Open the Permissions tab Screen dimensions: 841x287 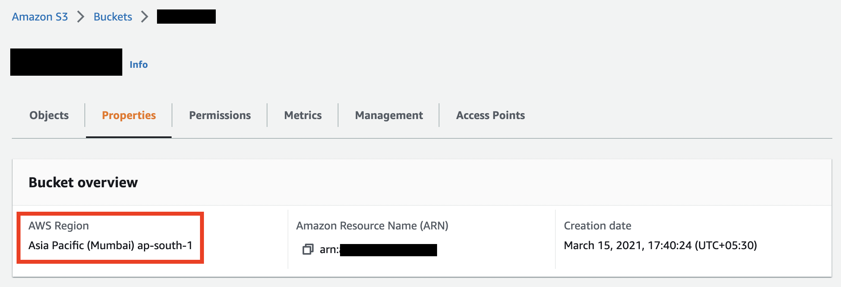(220, 115)
